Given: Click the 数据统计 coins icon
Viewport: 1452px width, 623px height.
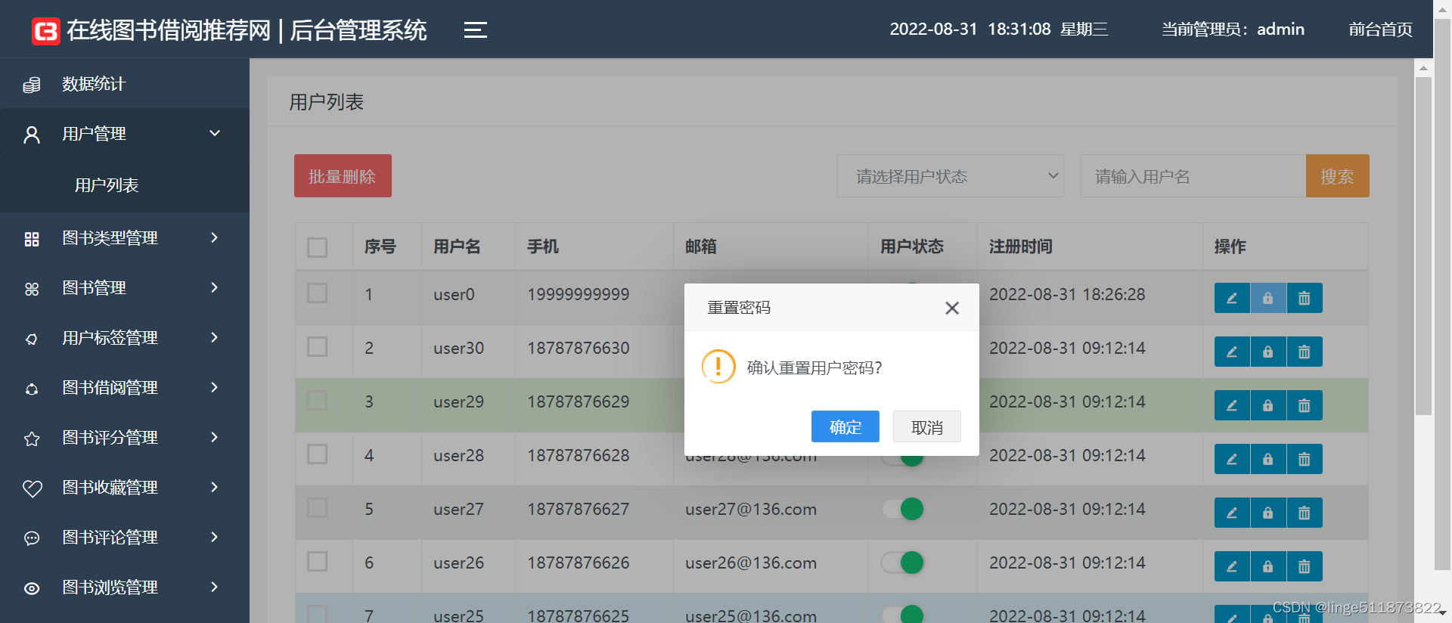Looking at the screenshot, I should point(32,85).
